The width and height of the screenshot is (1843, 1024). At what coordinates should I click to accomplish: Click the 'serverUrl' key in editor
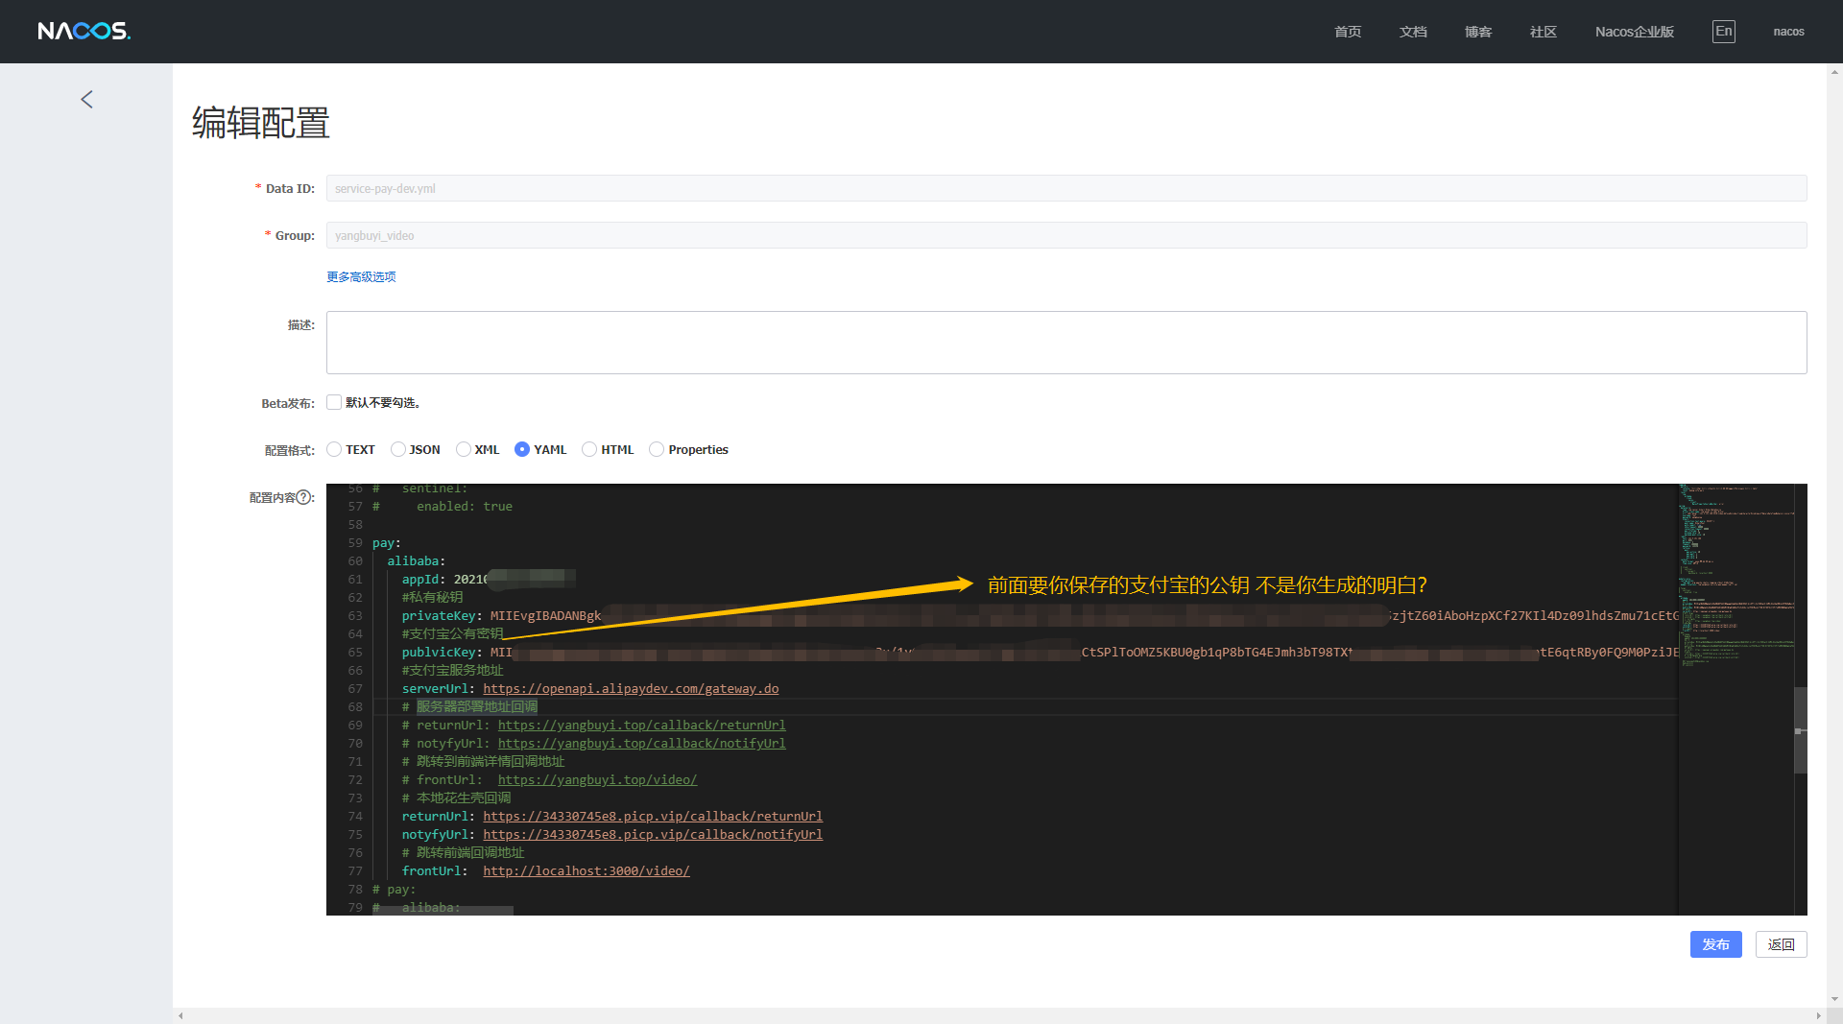pos(435,688)
